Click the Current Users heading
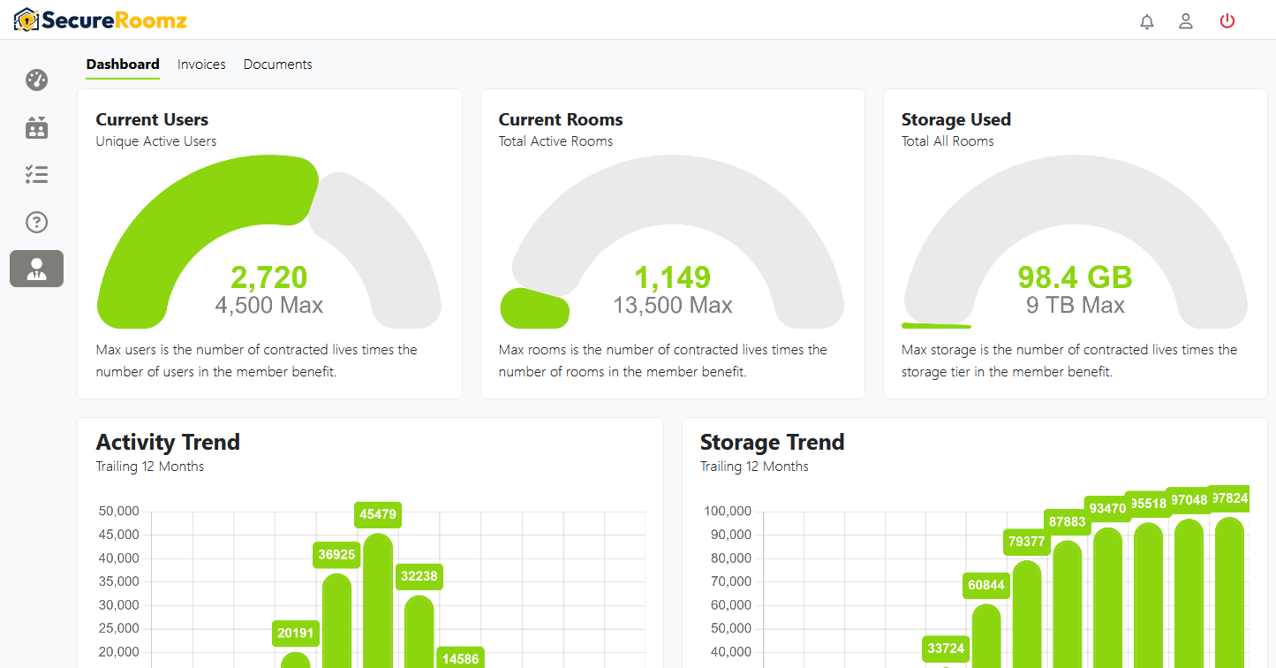The height and width of the screenshot is (668, 1276). 152,119
